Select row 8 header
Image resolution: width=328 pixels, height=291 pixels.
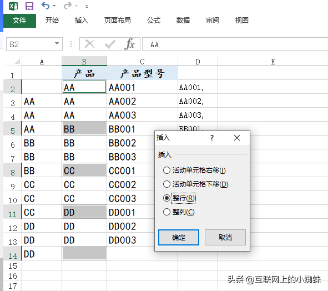(13, 170)
